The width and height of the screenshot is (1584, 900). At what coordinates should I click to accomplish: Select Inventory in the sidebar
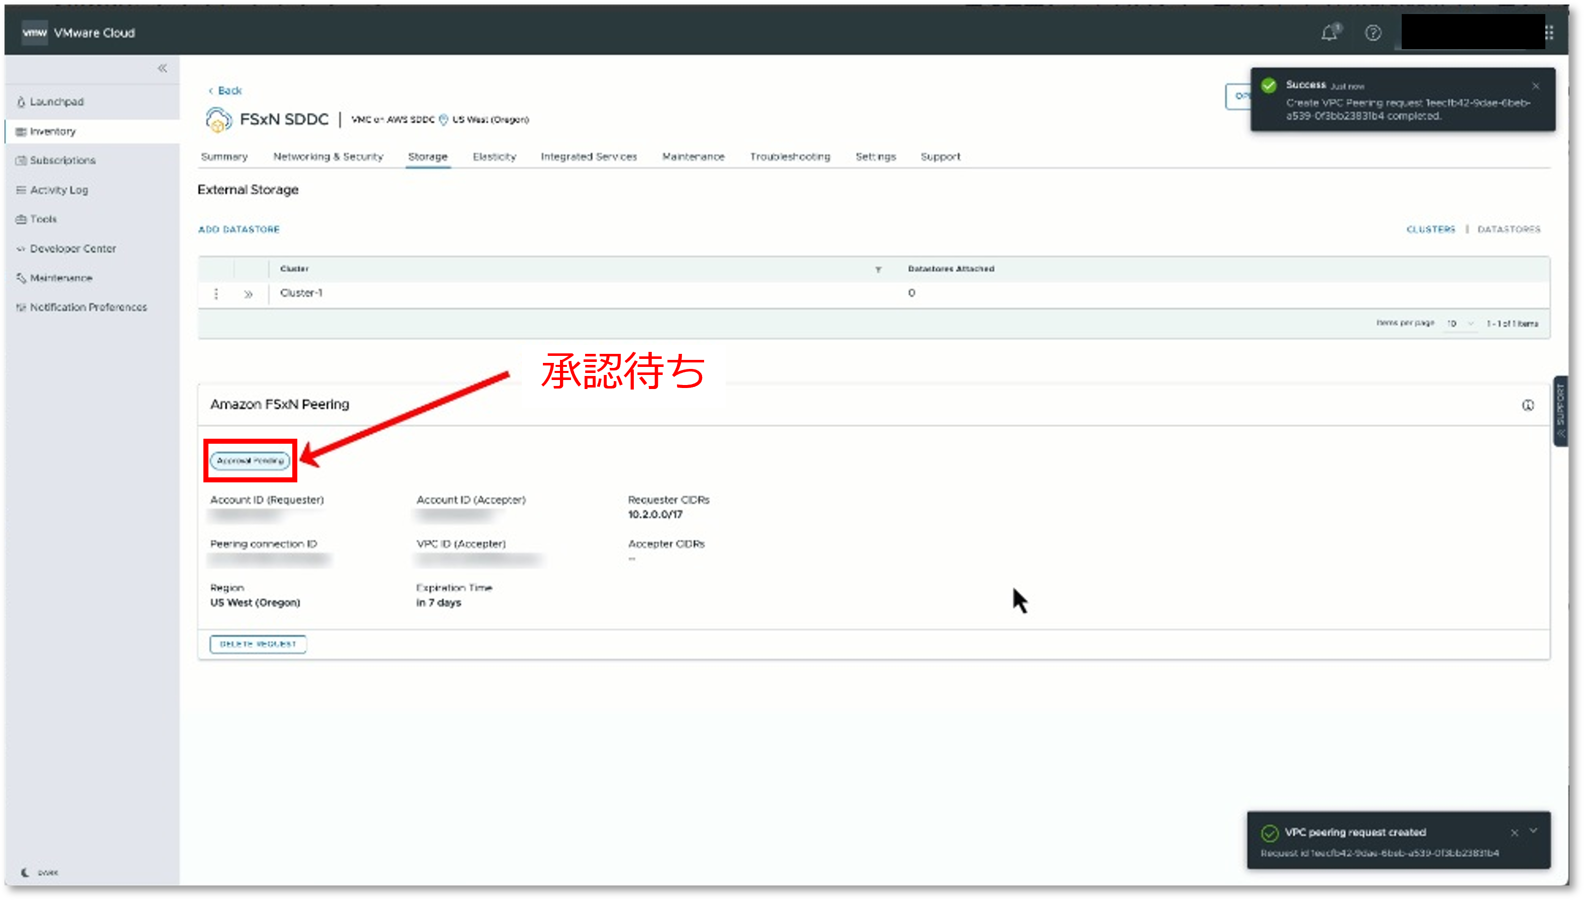[53, 131]
